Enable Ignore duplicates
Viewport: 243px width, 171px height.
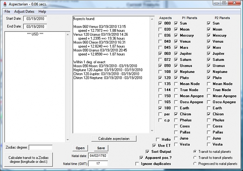click(137, 164)
